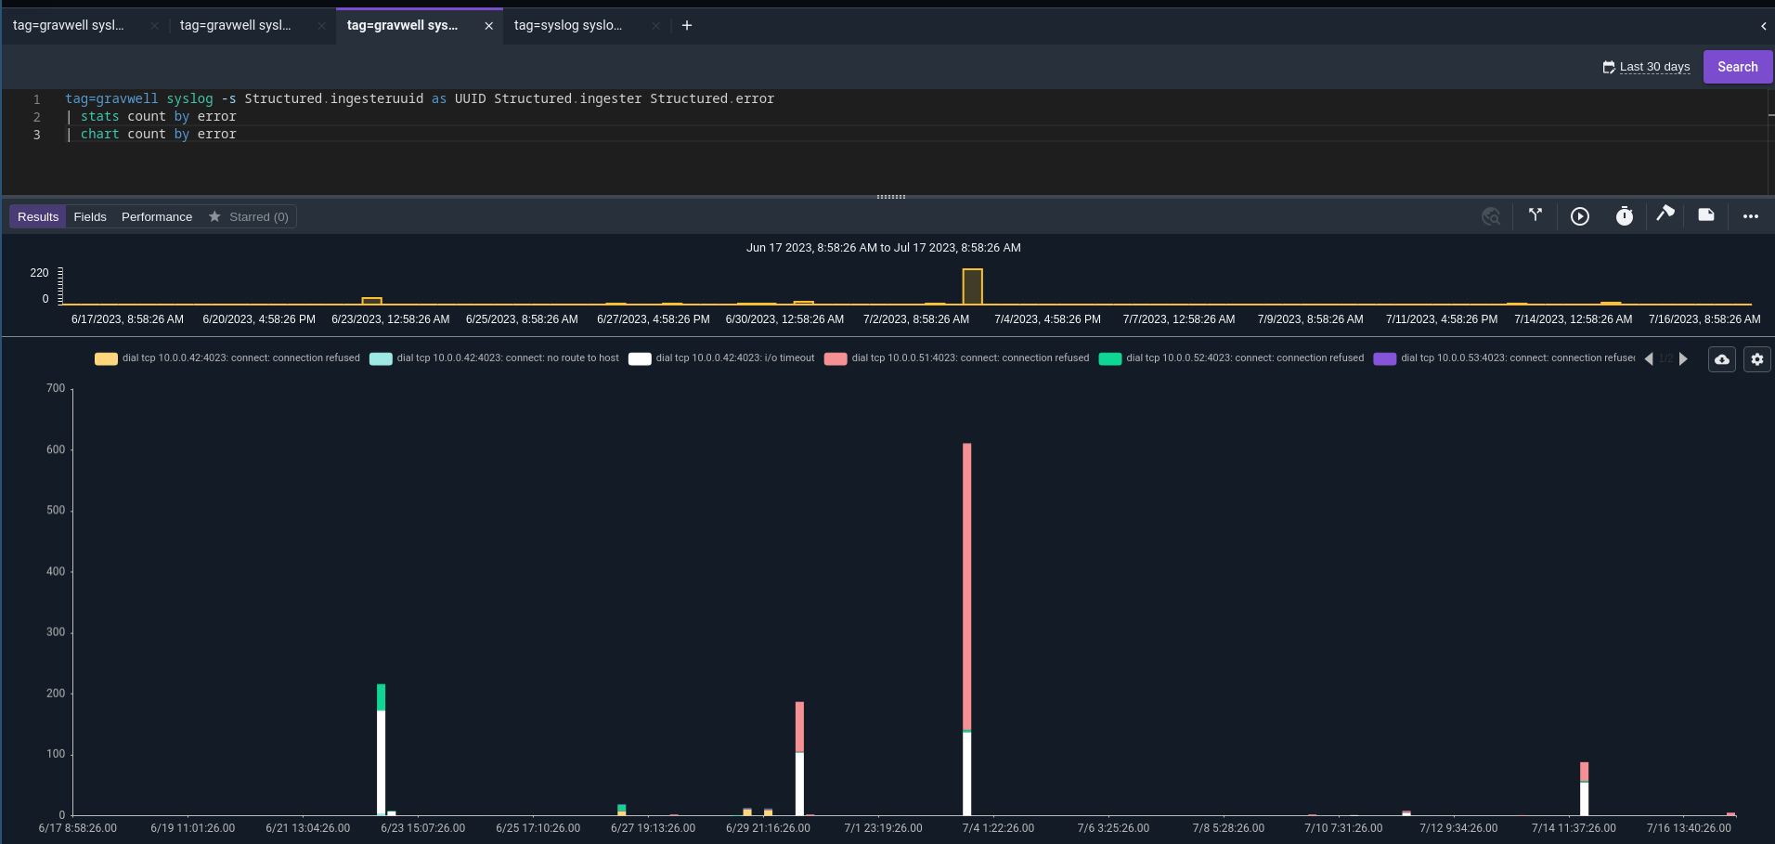Switch to the Performance tab
The image size is (1775, 844).
tap(157, 217)
